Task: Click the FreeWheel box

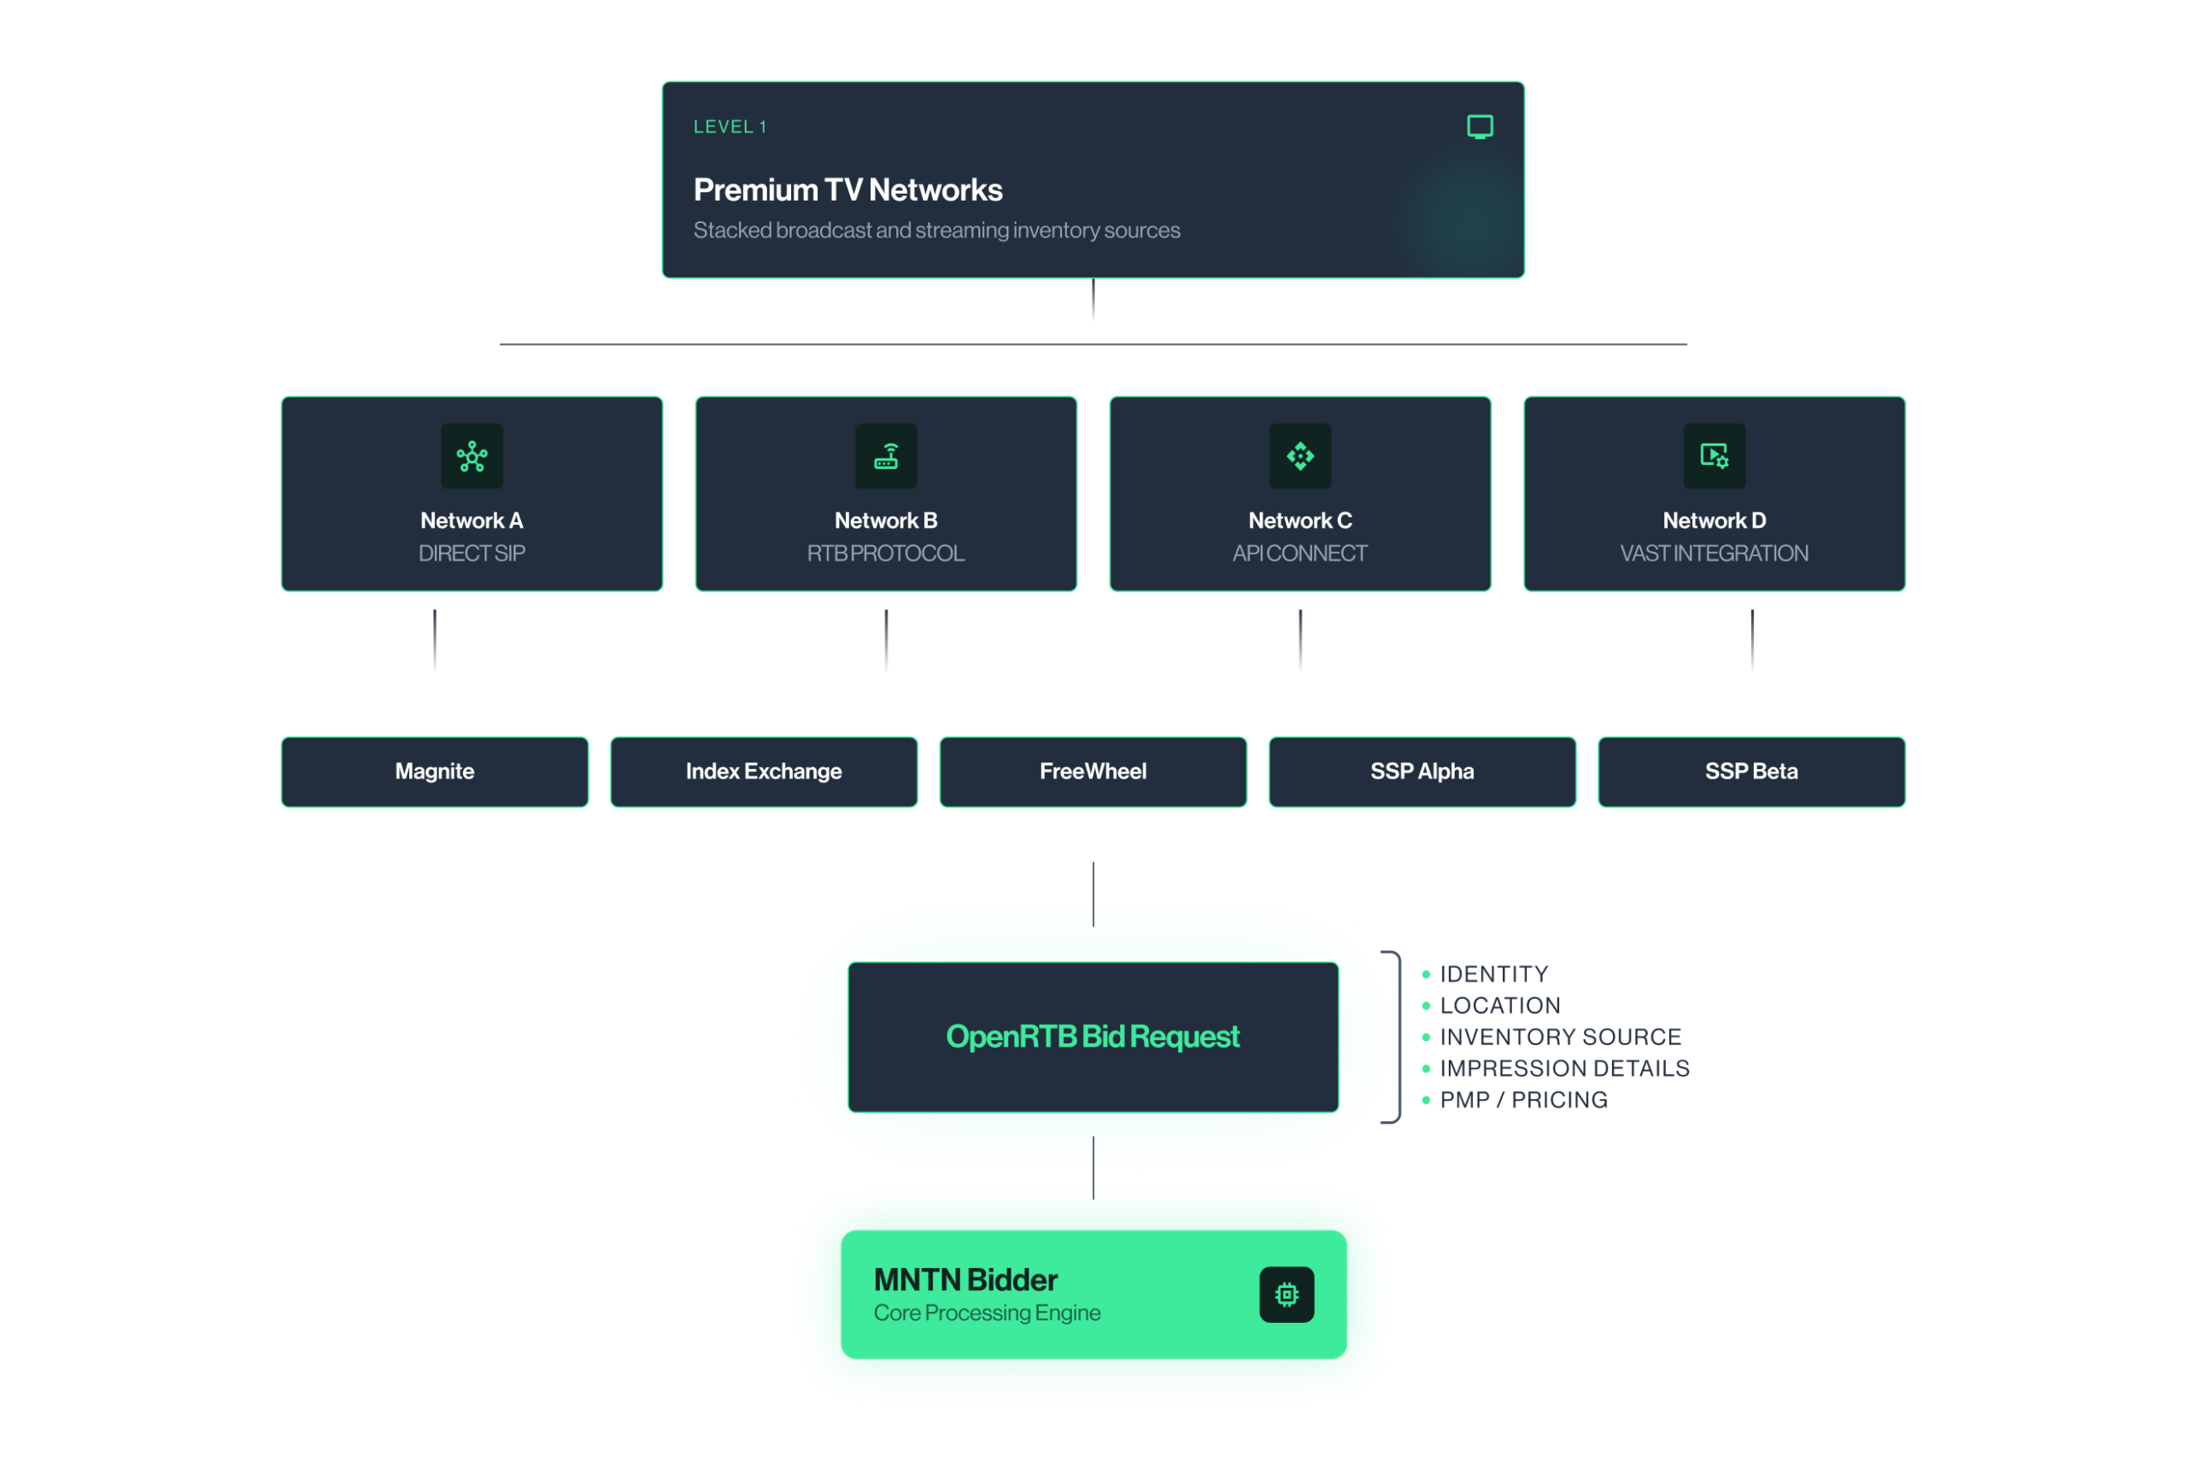Action: point(1093,772)
